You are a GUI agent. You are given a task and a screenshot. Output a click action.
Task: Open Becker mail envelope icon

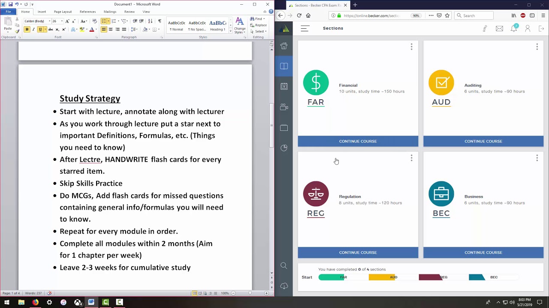[499, 29]
